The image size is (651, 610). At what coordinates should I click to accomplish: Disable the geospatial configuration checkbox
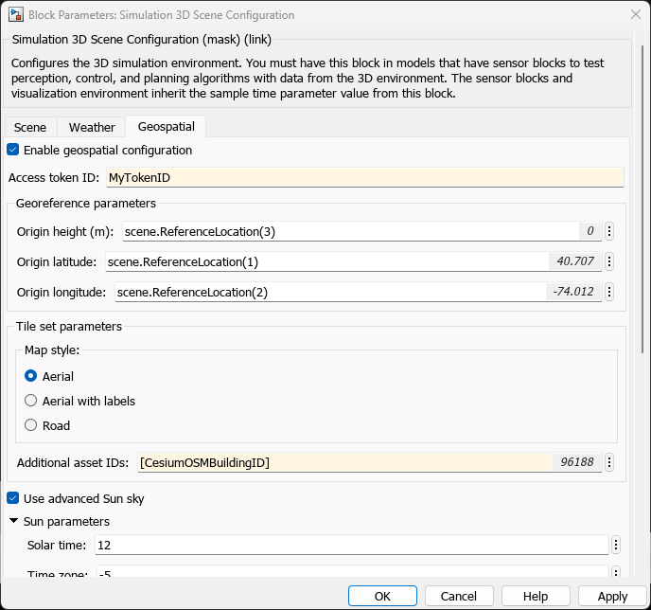(13, 150)
